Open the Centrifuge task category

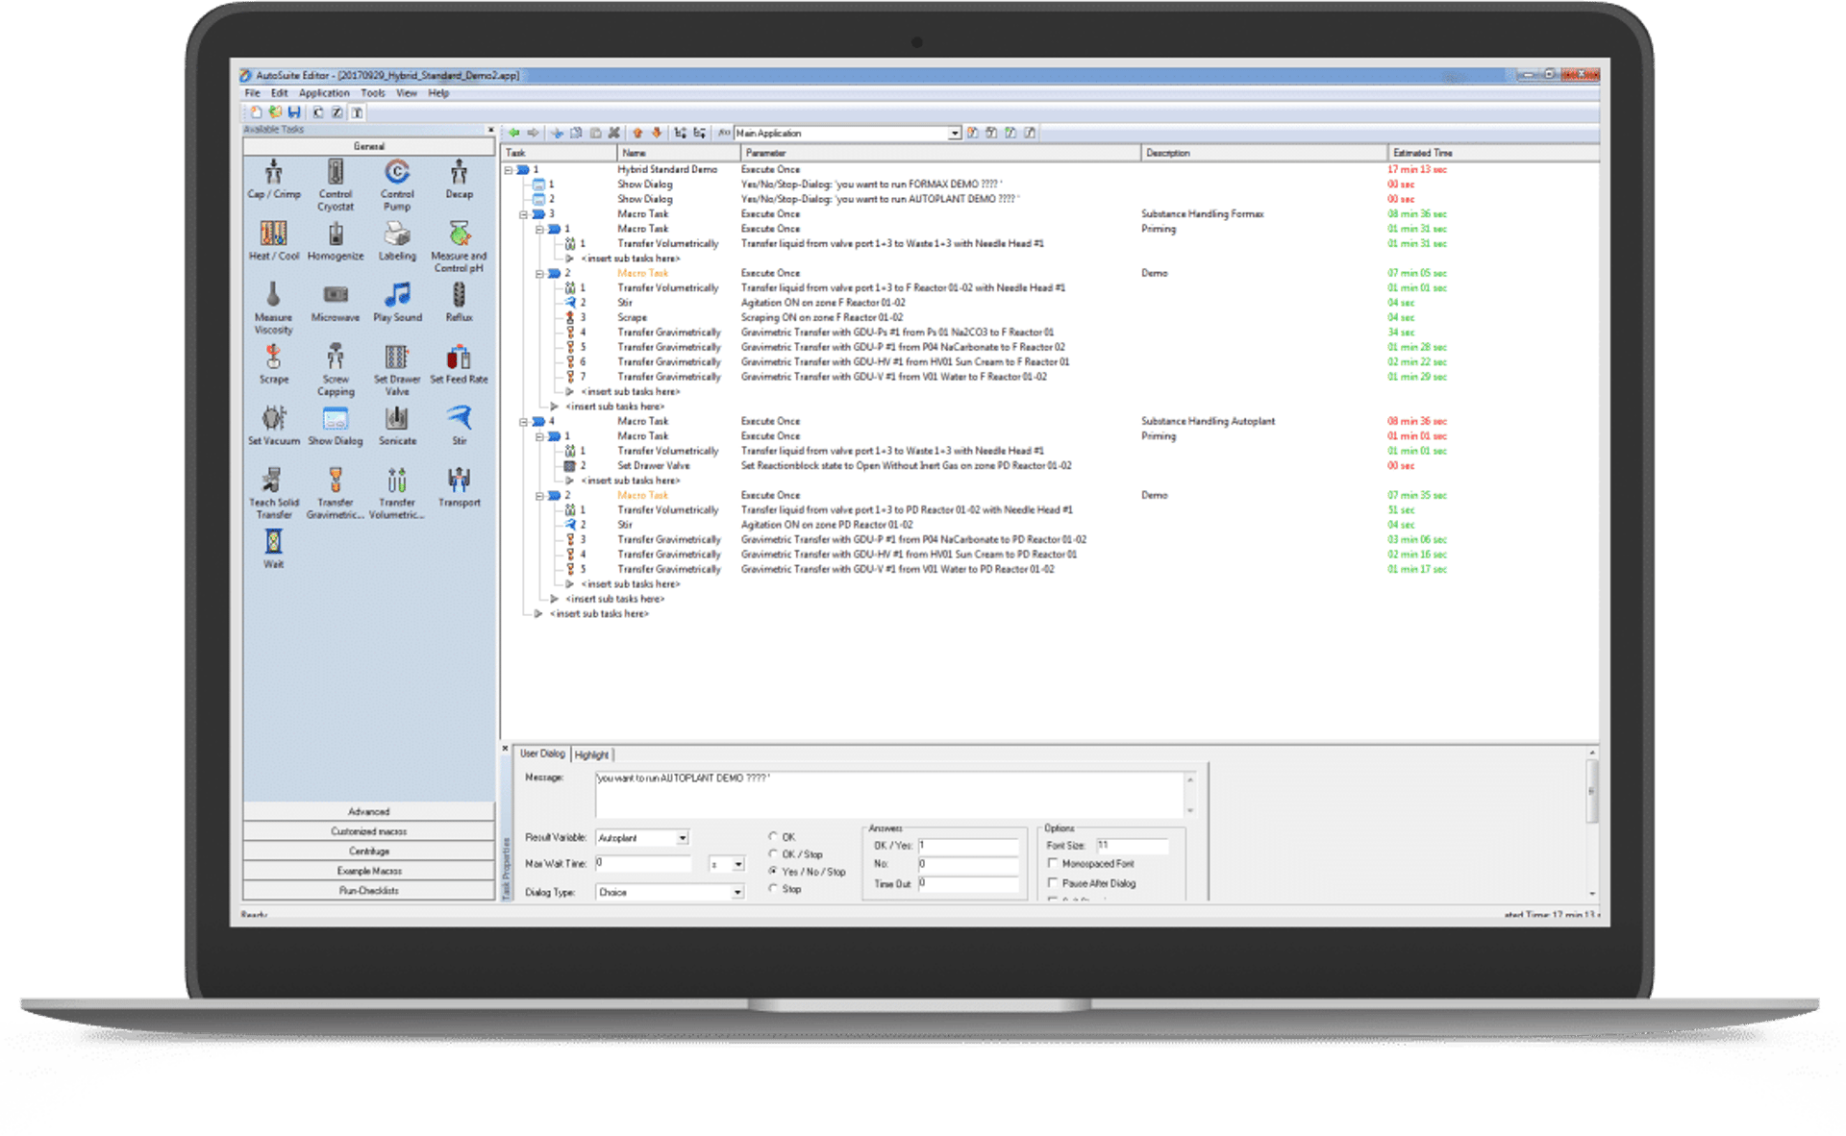[369, 851]
